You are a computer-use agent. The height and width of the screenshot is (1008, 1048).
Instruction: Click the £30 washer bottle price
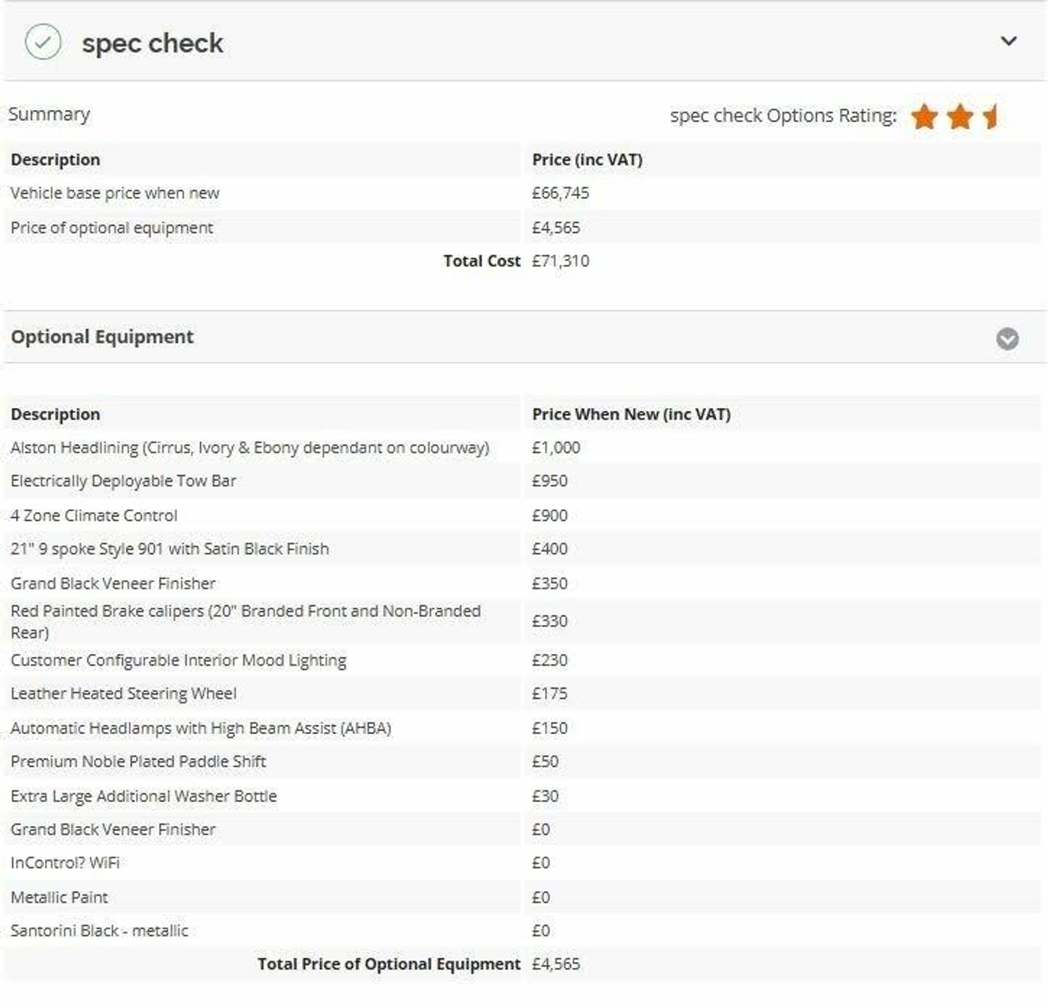(x=545, y=795)
